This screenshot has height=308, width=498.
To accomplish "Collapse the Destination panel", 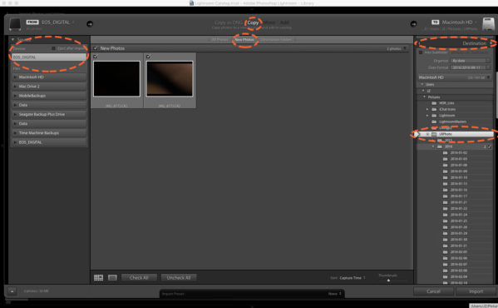I will point(491,43).
